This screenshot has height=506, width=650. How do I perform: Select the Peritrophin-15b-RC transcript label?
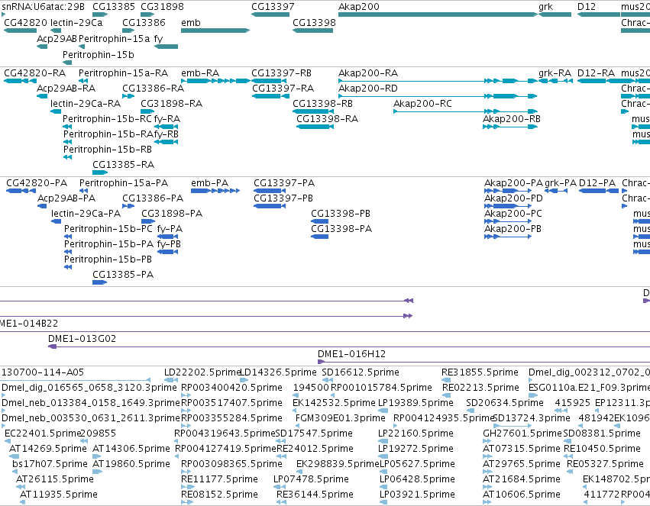[x=108, y=119]
